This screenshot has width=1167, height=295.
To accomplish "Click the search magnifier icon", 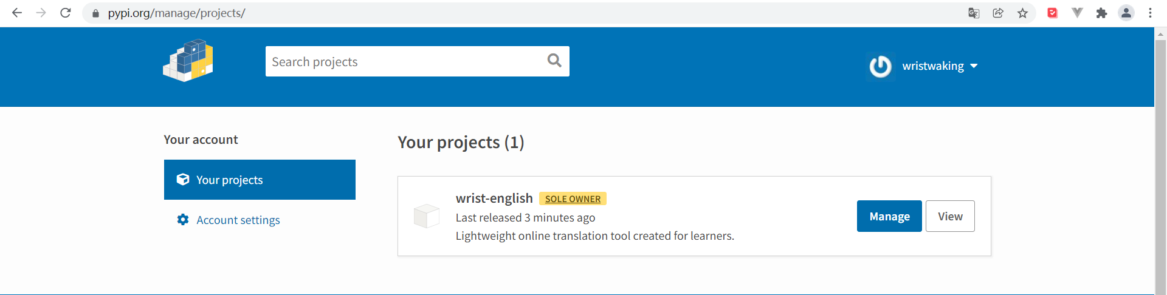I will 554,61.
